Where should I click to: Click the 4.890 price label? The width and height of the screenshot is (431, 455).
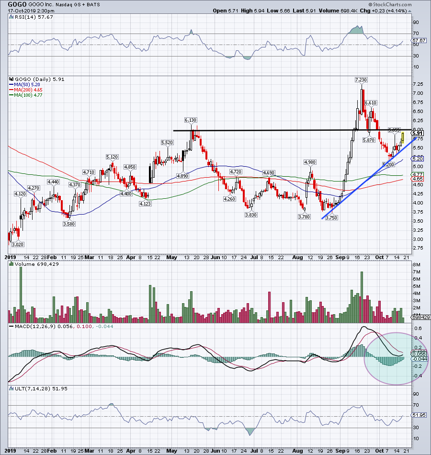click(182, 176)
